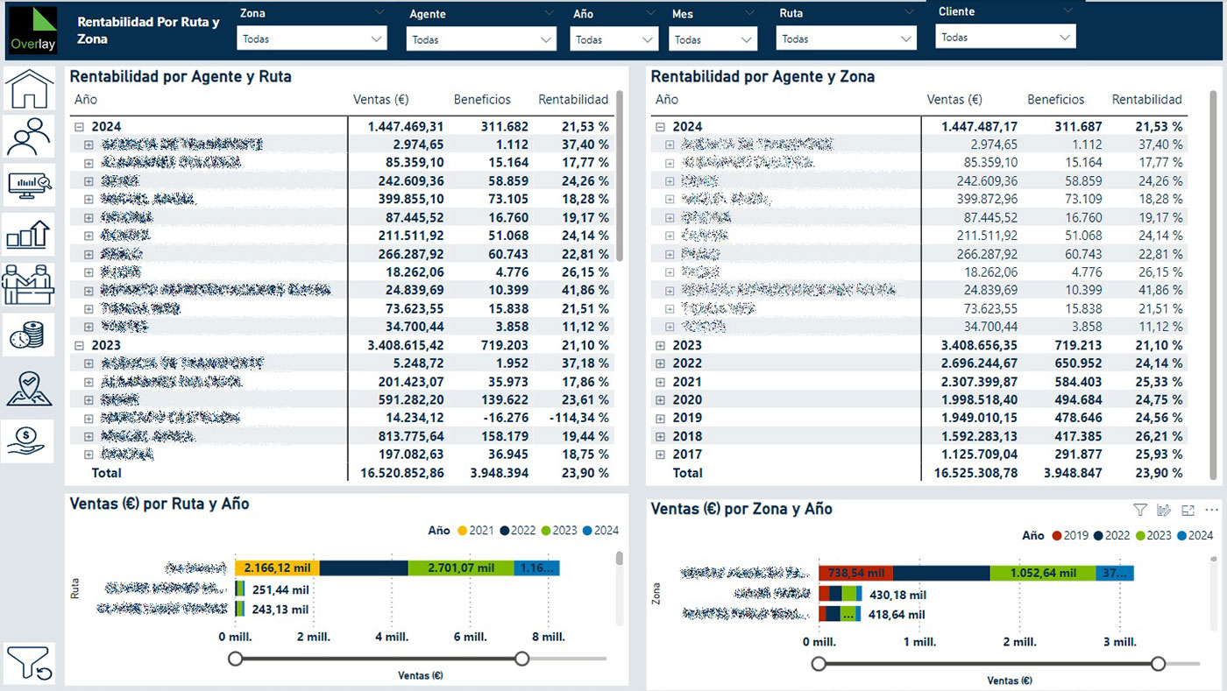Open the map pin checkmark icon page
The image size is (1227, 691).
(29, 388)
